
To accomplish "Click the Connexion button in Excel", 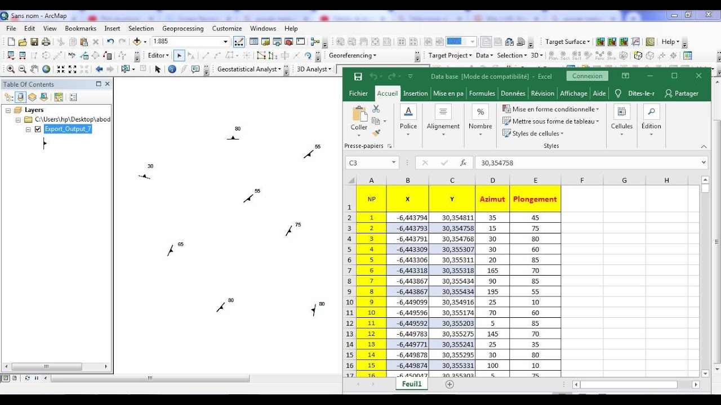I will pos(587,76).
